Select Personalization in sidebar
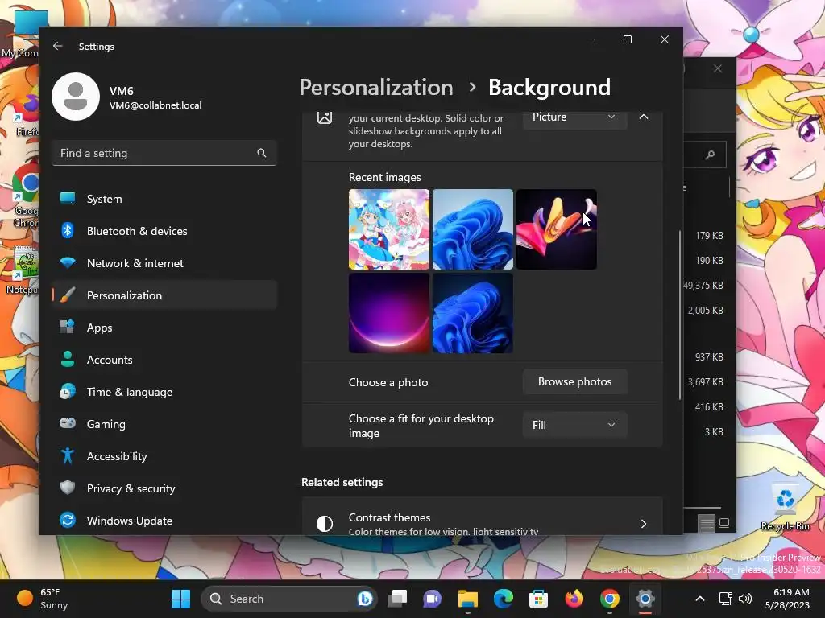Image resolution: width=825 pixels, height=618 pixels. [x=164, y=295]
